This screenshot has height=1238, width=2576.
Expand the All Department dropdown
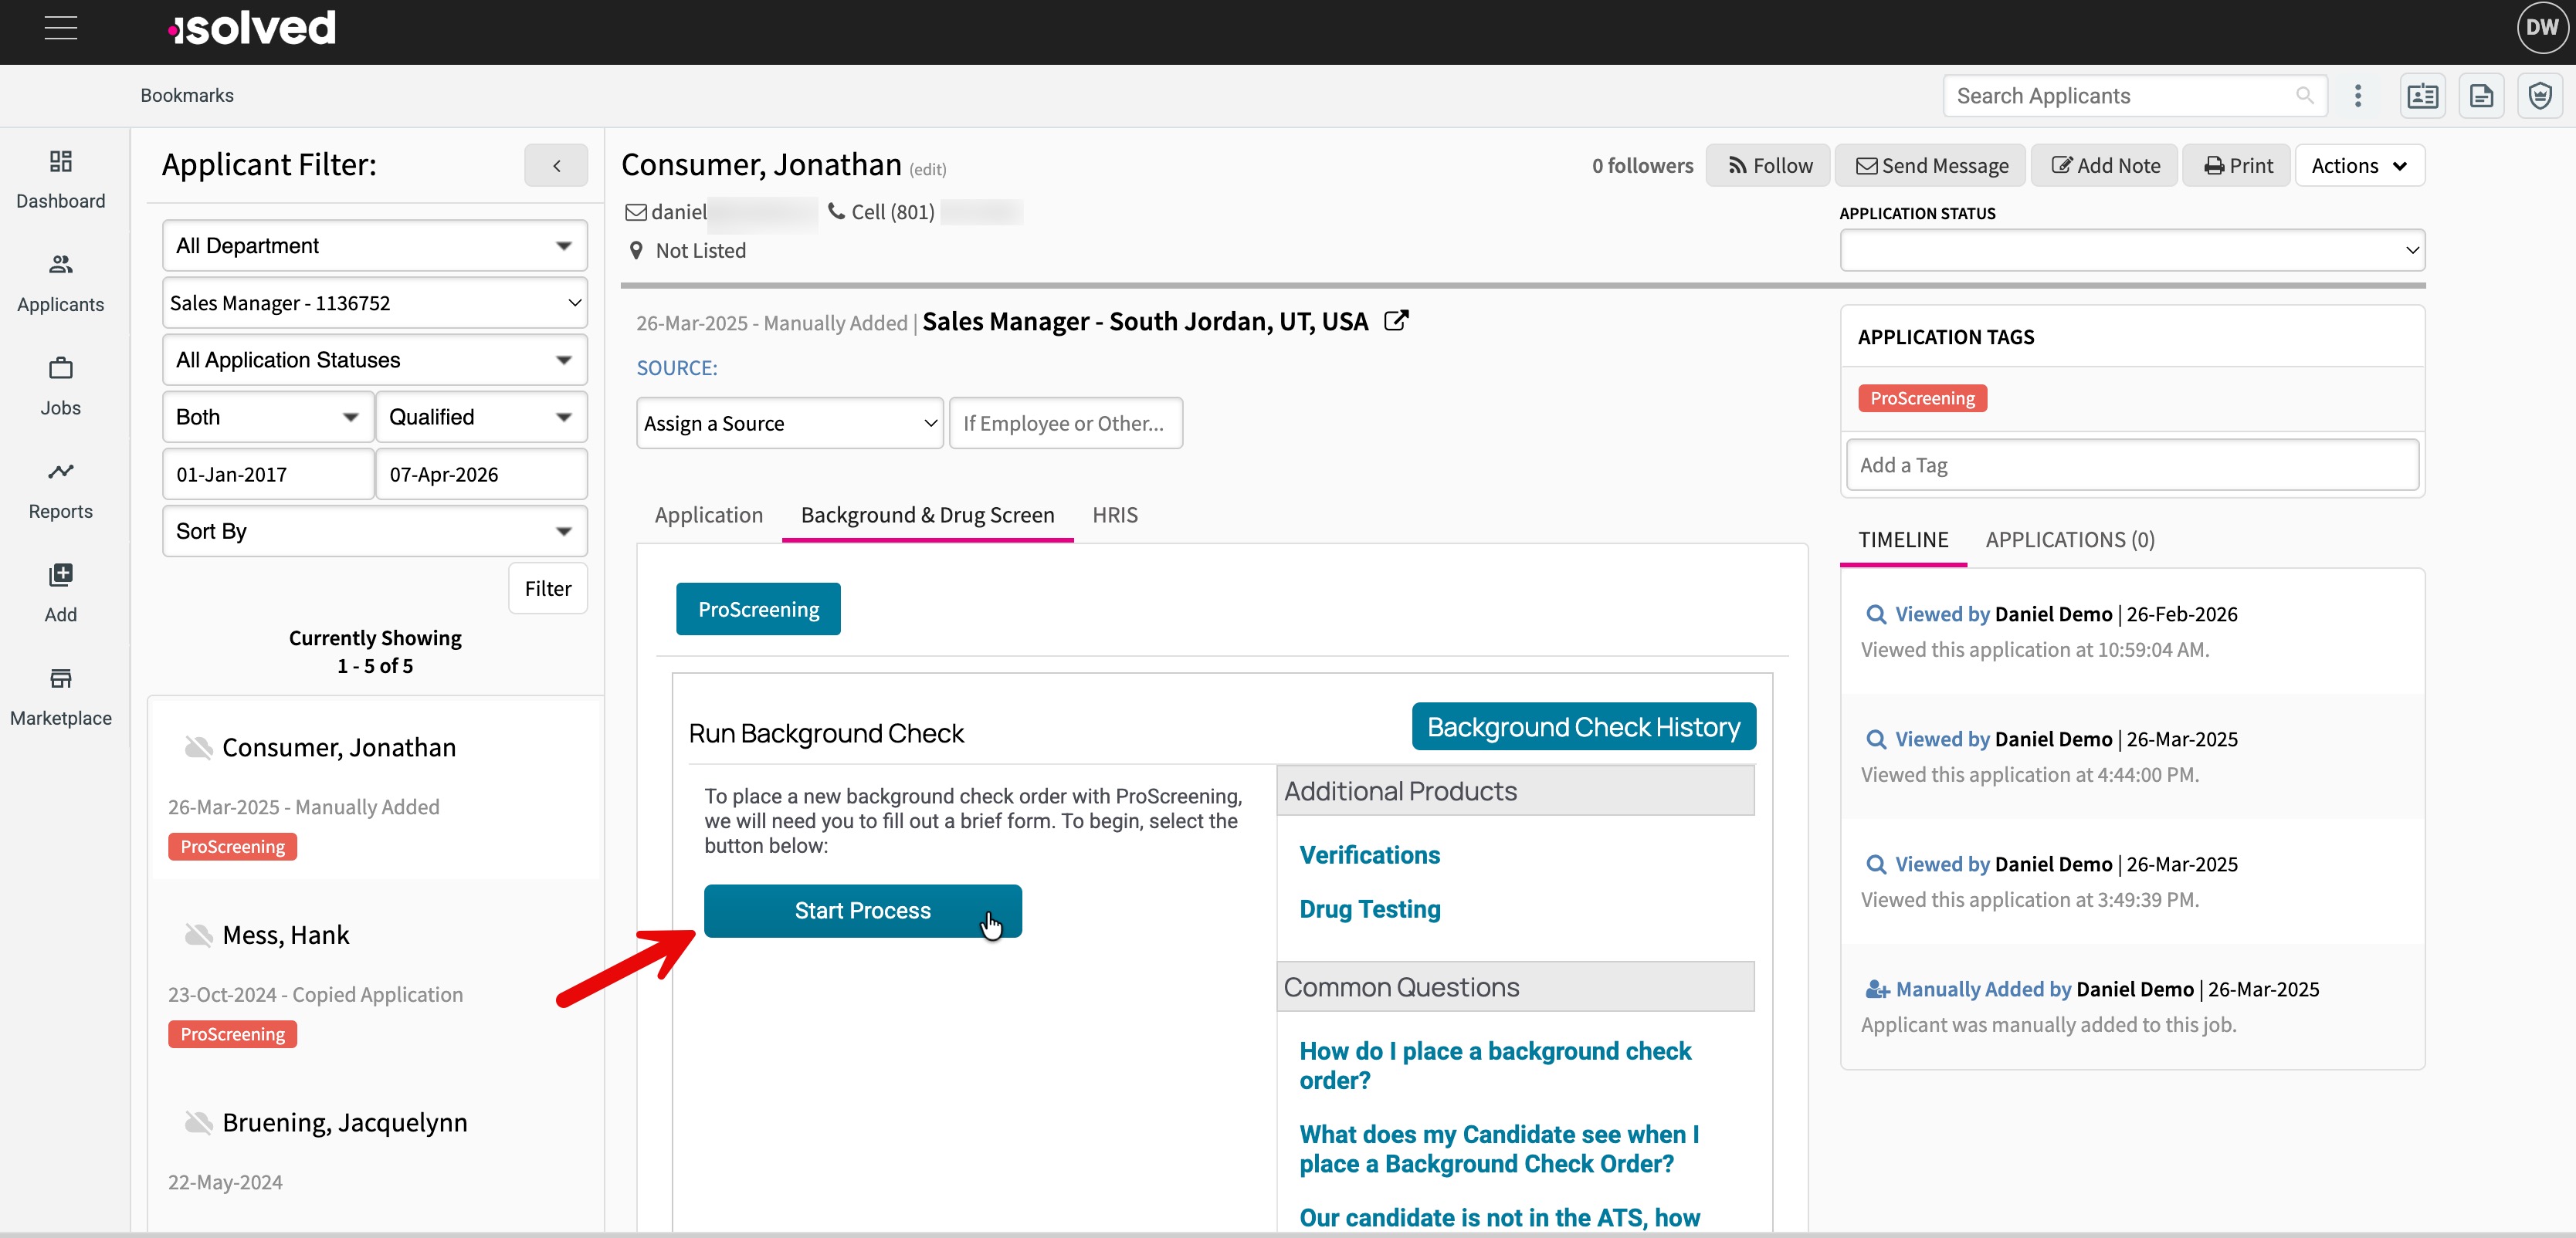[374, 245]
